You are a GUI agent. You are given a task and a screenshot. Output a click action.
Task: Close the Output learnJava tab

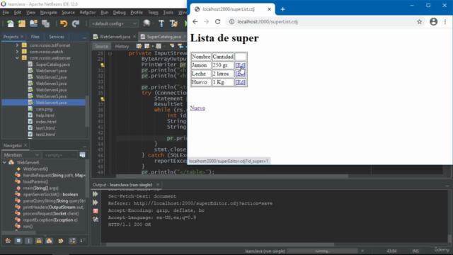click(158, 184)
